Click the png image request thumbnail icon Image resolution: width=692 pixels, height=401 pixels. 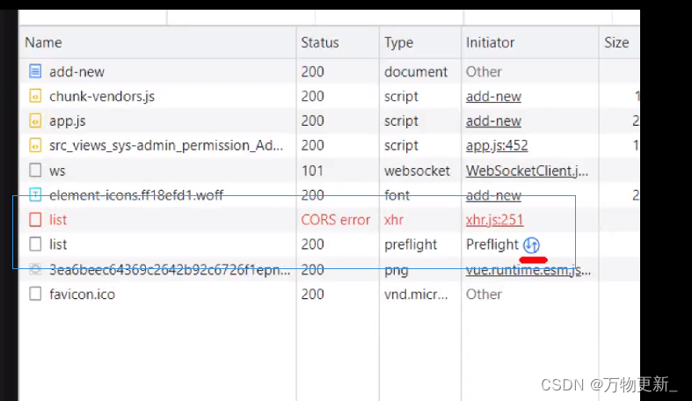[x=35, y=269]
